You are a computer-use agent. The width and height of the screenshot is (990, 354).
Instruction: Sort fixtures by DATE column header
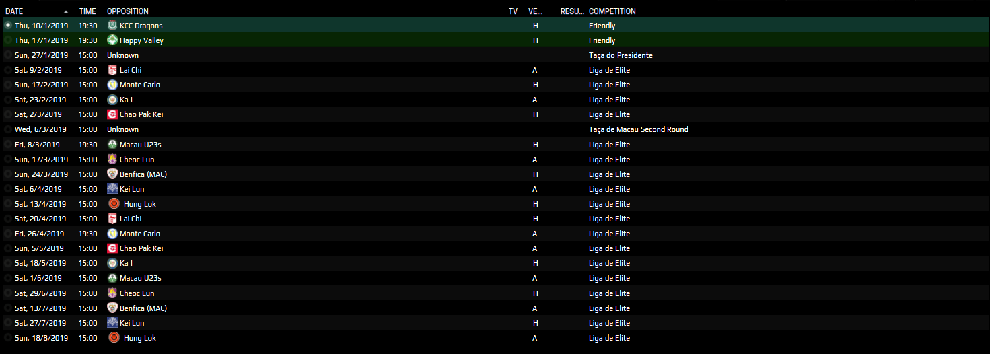[x=14, y=11]
